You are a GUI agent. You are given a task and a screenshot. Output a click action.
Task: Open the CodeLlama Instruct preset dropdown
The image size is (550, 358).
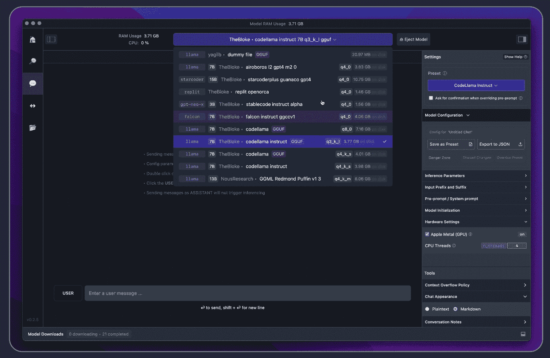pos(476,86)
